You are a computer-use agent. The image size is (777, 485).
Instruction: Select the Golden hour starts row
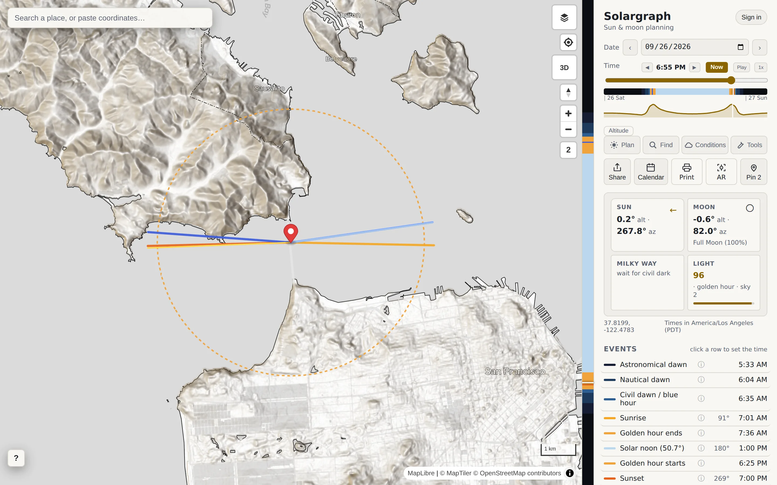[x=685, y=463]
